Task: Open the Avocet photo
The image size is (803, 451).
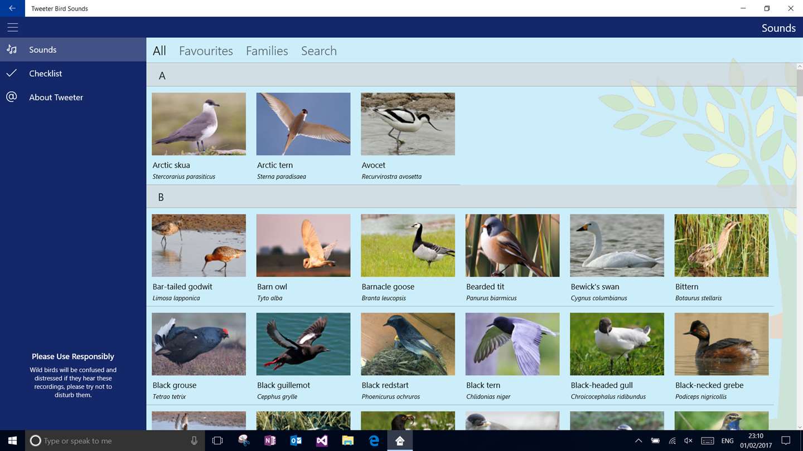Action: point(408,124)
